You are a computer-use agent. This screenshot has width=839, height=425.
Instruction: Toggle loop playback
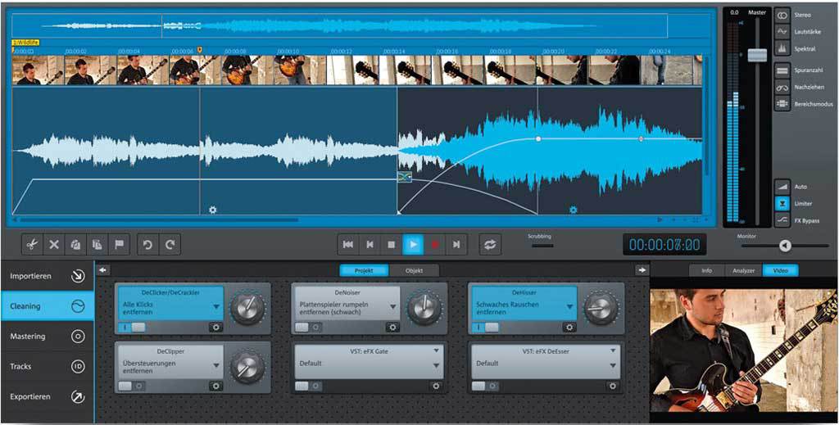[x=490, y=244]
